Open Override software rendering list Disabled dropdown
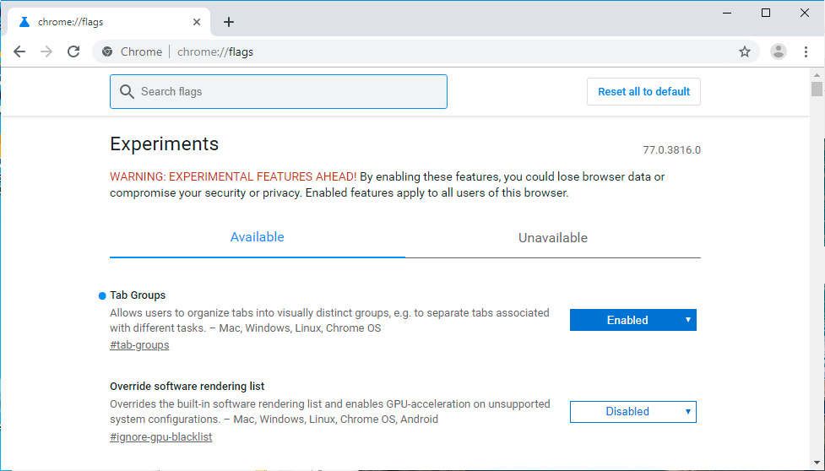 pos(632,411)
